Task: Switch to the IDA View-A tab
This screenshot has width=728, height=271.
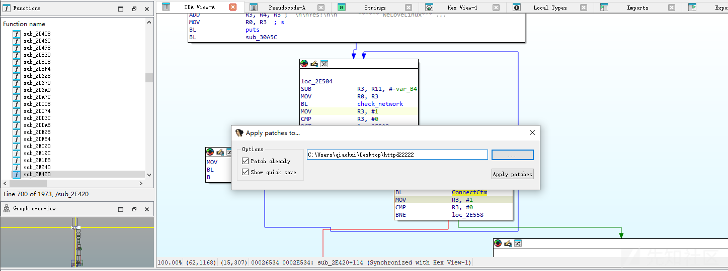Action: click(x=199, y=8)
